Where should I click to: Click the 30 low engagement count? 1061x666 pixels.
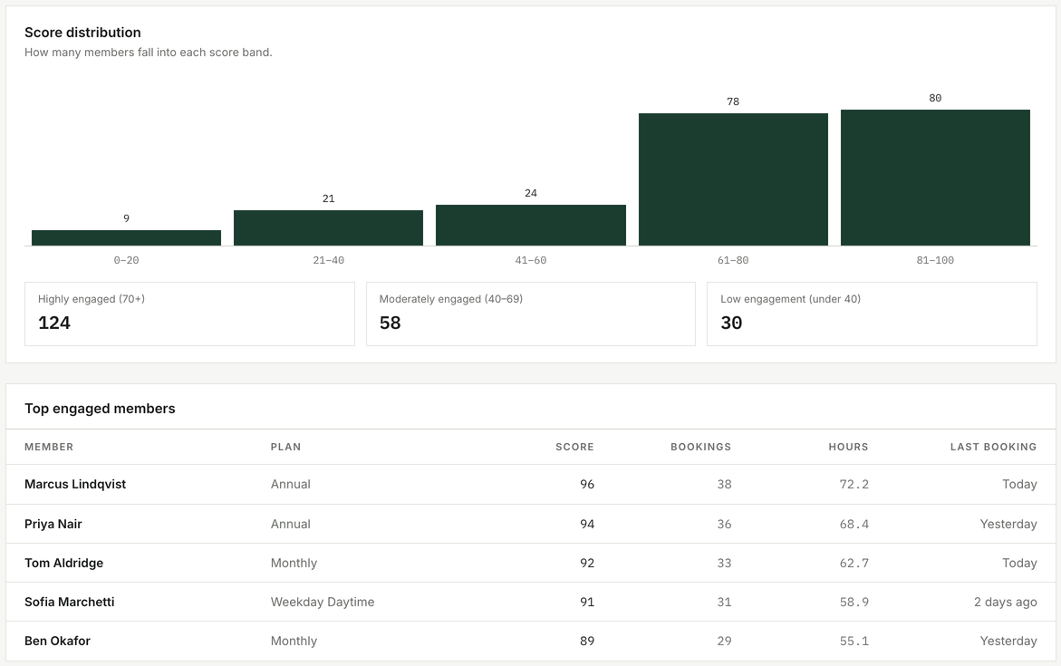tap(731, 323)
